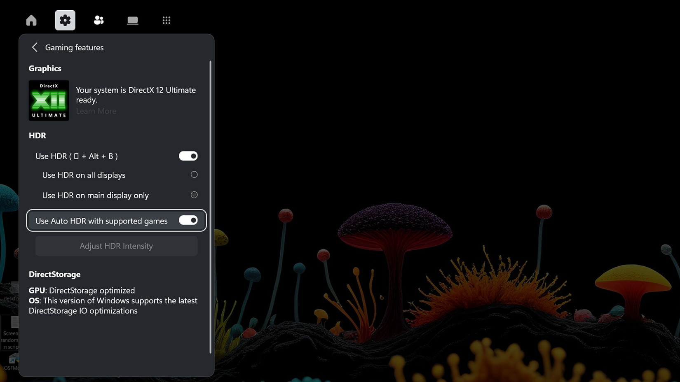Select the Settings gear icon
This screenshot has width=680, height=382.
coord(65,20)
